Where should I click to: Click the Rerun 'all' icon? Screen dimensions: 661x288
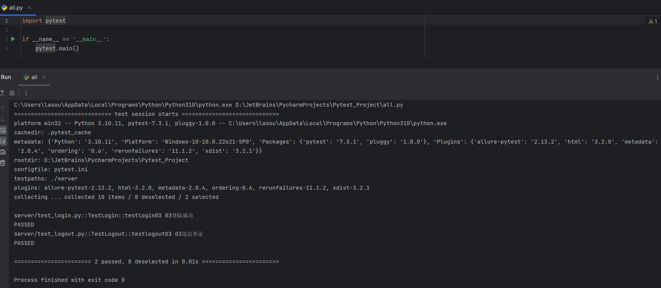tap(2, 93)
